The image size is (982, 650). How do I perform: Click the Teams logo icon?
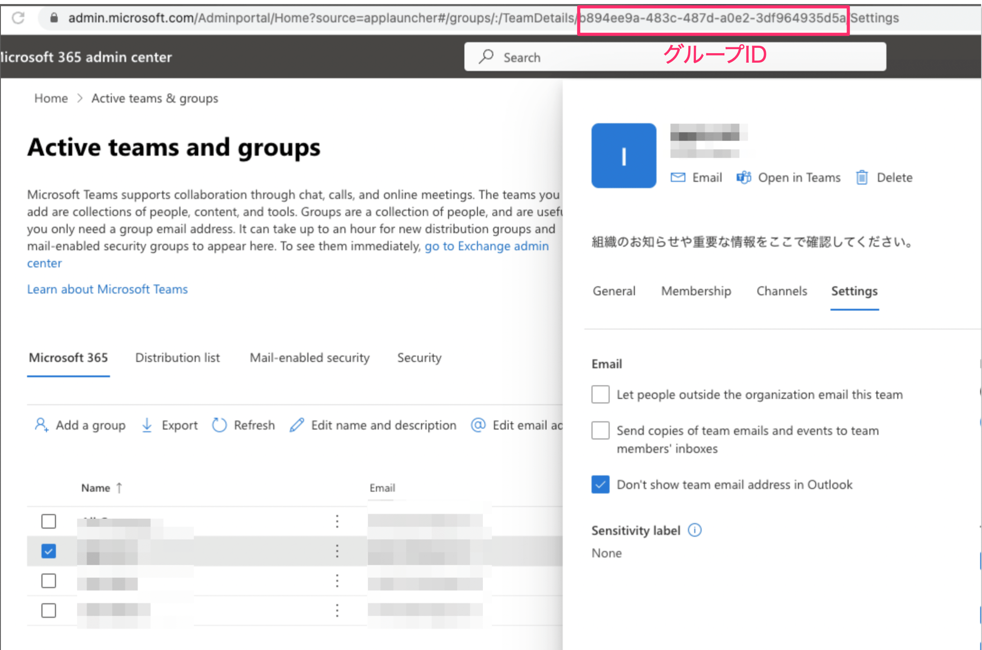(x=744, y=178)
